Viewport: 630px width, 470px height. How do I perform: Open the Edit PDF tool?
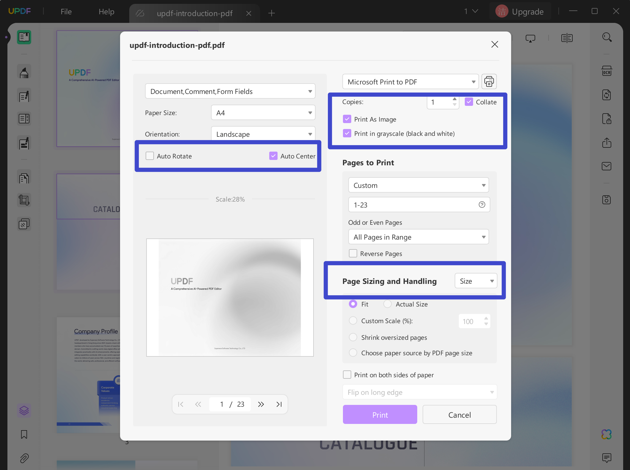coord(24,95)
